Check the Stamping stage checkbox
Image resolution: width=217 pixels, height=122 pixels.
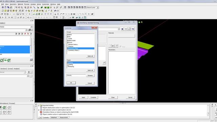click(x=68, y=66)
